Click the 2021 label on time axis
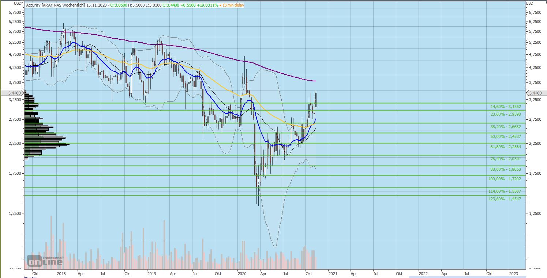Viewport: 547px width, 278px height. [x=333, y=273]
